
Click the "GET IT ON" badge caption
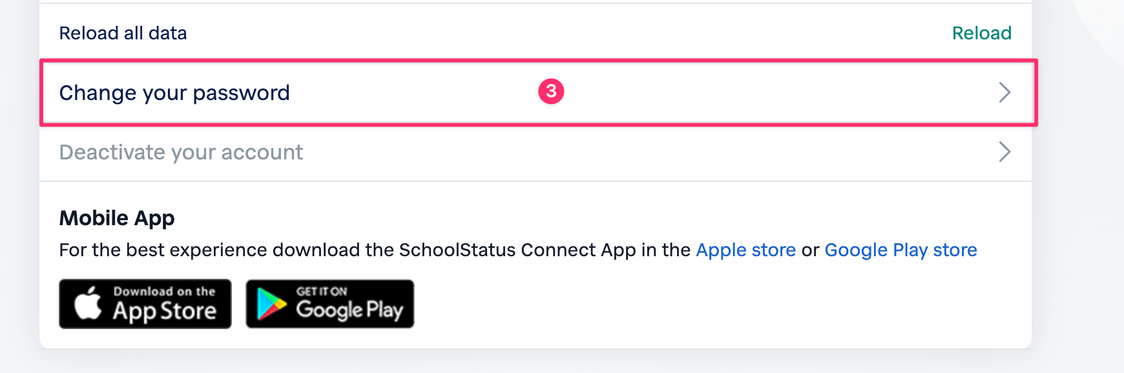click(x=322, y=291)
